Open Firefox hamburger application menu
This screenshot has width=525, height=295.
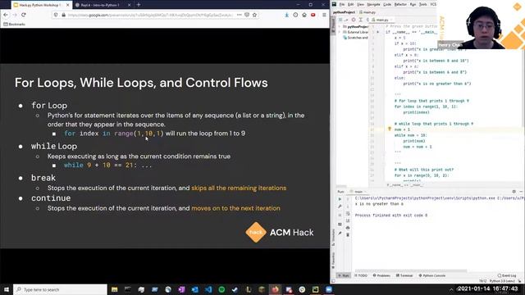click(x=324, y=15)
